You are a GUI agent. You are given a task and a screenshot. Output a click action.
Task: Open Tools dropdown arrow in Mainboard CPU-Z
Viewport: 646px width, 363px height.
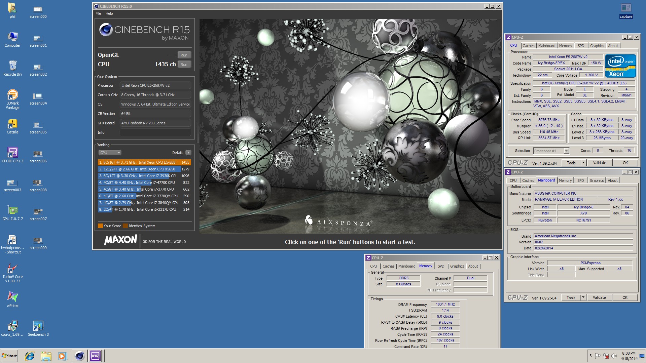point(583,298)
